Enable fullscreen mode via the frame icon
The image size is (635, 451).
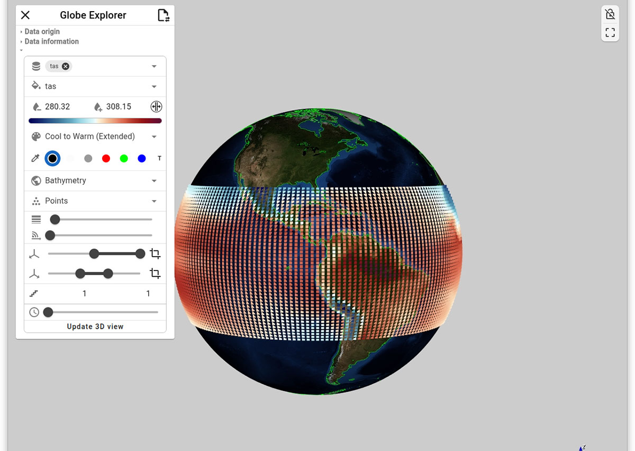[x=610, y=32]
